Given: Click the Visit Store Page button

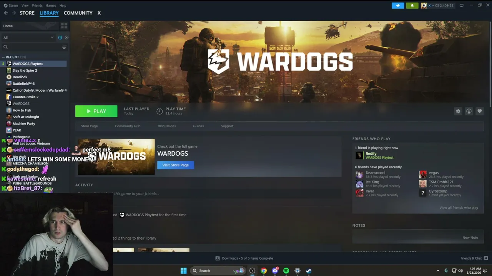Looking at the screenshot, I should (175, 165).
